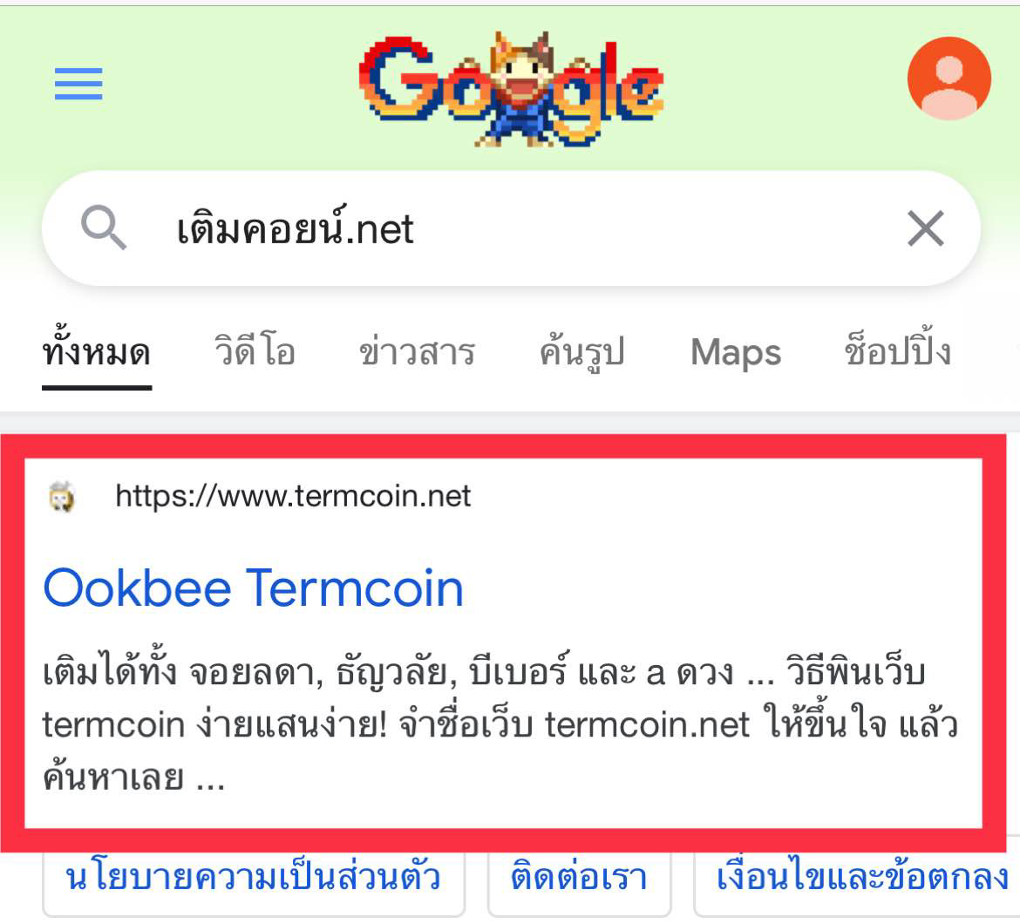Screen dimensions: 1020x924
Task: Tap the magnifying glass search icon
Action: click(x=104, y=228)
